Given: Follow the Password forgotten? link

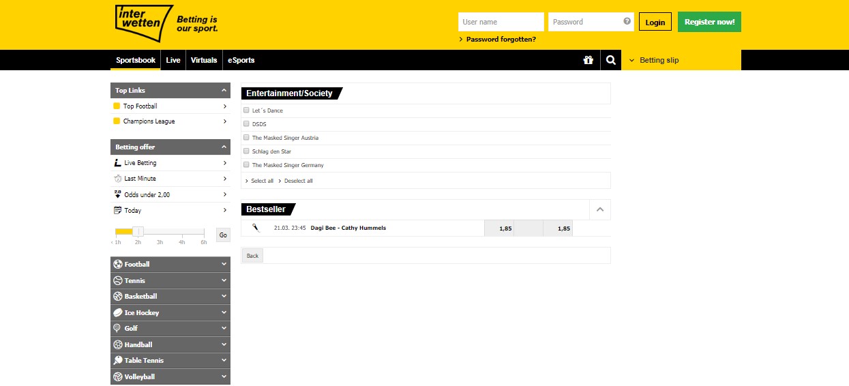Looking at the screenshot, I should tap(501, 40).
